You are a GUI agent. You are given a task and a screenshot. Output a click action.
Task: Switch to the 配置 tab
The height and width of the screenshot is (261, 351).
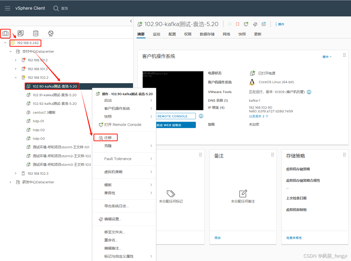pyautogui.click(x=172, y=34)
